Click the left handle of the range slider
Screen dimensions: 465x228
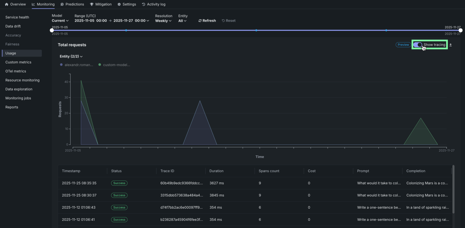pos(52,30)
